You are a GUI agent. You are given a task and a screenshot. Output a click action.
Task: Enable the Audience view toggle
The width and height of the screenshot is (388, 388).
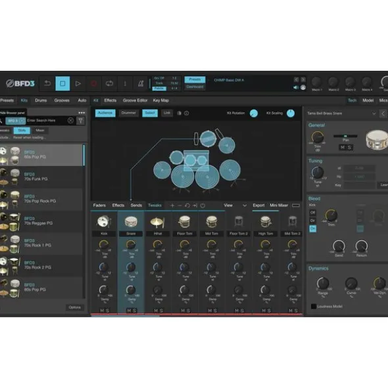click(x=105, y=113)
